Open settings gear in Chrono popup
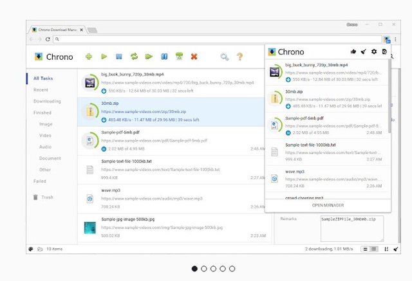This screenshot has height=281, width=412. coord(374,51)
